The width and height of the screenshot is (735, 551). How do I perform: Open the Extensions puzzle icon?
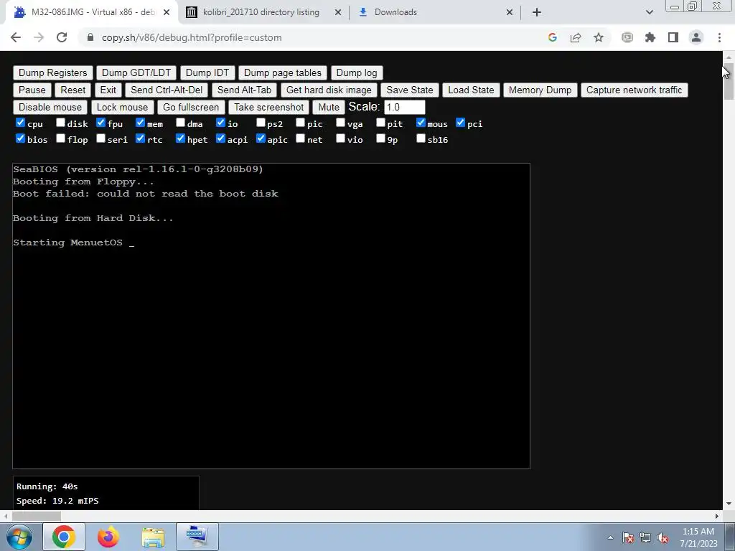point(650,37)
